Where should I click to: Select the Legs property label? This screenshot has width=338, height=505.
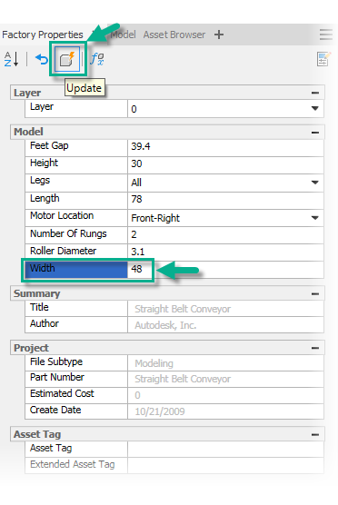click(76, 182)
